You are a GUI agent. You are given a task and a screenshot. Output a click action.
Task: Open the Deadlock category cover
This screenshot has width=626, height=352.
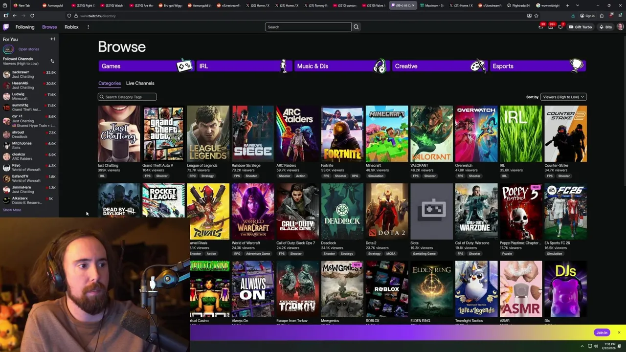pos(342,211)
